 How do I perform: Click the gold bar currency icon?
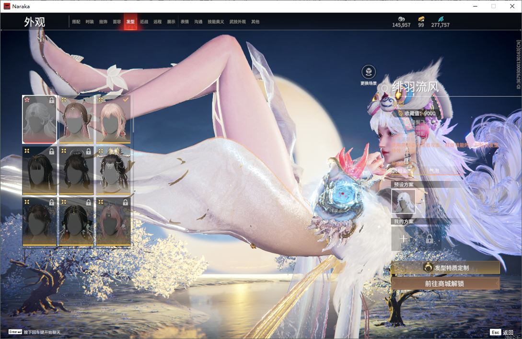[421, 19]
